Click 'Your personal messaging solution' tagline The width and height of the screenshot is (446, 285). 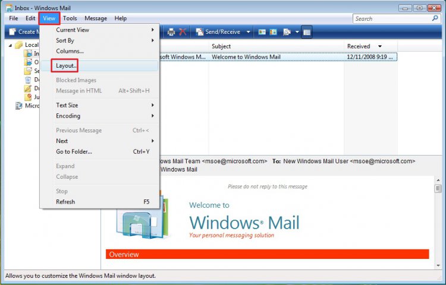[x=231, y=235]
